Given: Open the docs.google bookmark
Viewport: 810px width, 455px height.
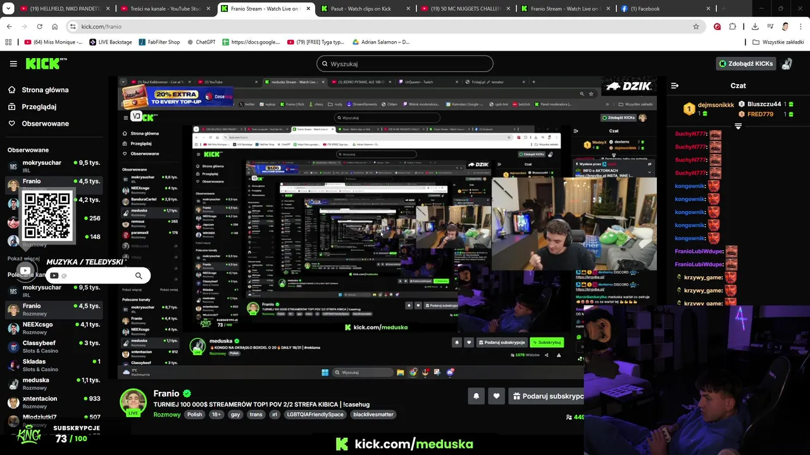Looking at the screenshot, I should click(x=251, y=42).
